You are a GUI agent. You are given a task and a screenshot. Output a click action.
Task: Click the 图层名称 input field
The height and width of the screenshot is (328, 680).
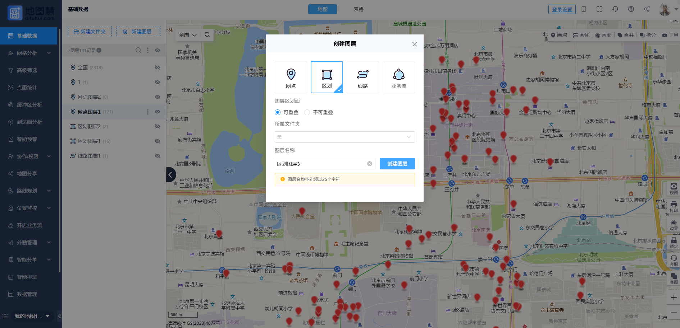[320, 164]
